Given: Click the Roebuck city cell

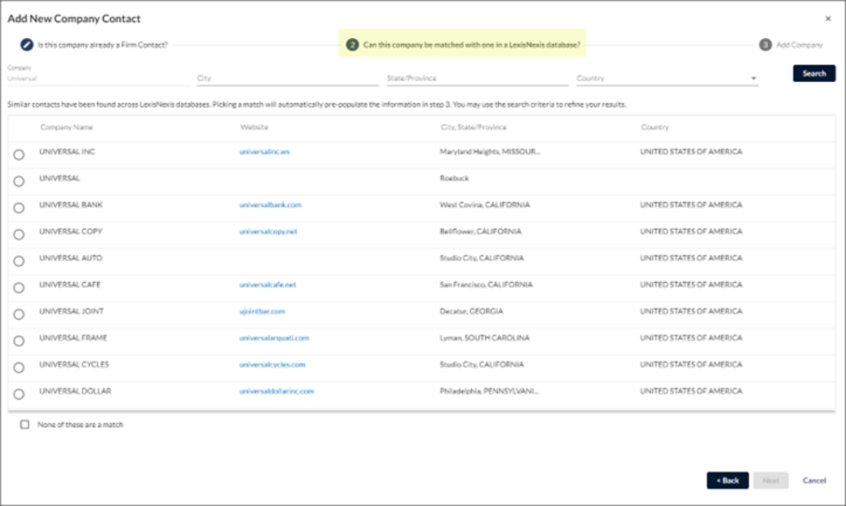Looking at the screenshot, I should [x=454, y=178].
